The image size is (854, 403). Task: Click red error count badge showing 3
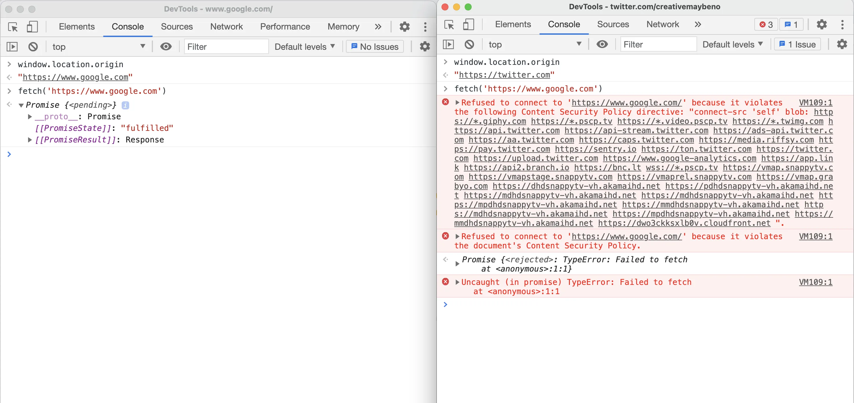(x=766, y=25)
